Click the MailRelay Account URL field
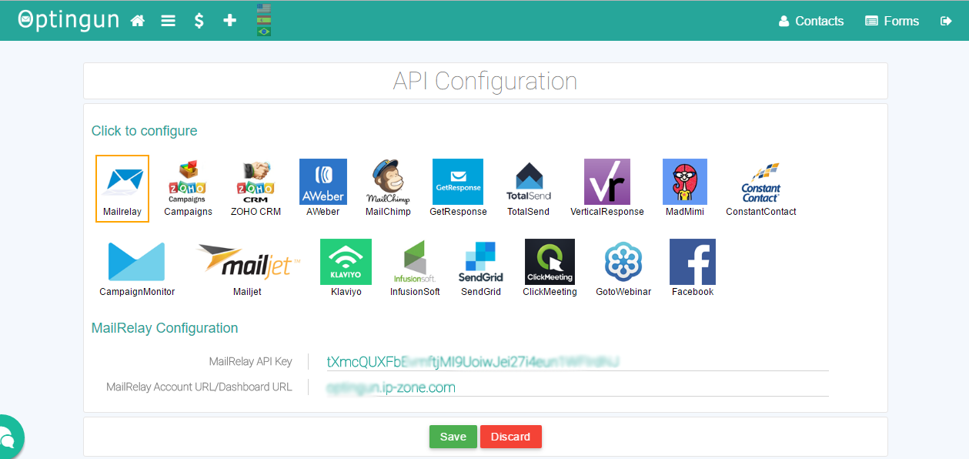The height and width of the screenshot is (459, 969). click(x=577, y=387)
